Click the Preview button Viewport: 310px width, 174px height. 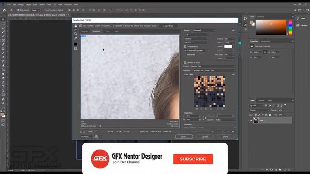(86, 137)
